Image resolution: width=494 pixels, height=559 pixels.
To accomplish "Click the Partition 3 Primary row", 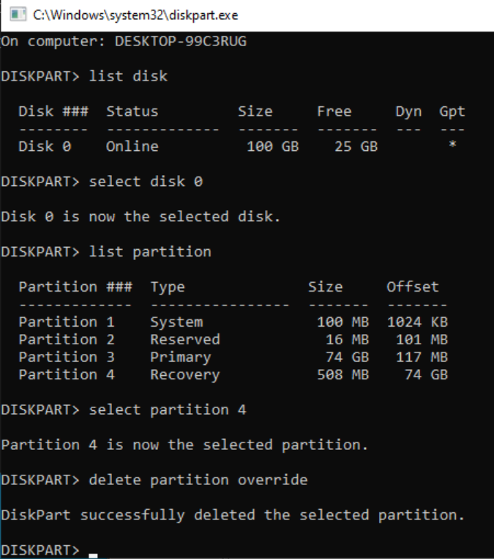I will point(233,358).
